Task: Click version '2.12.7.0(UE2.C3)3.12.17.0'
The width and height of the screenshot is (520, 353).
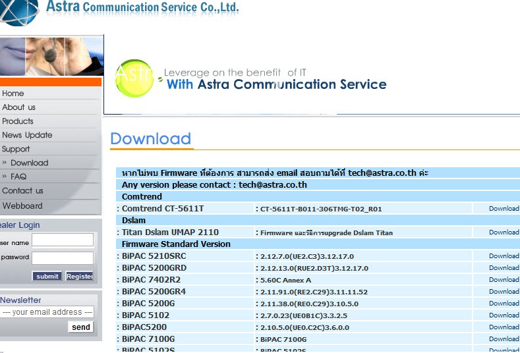Action: pyautogui.click(x=307, y=257)
